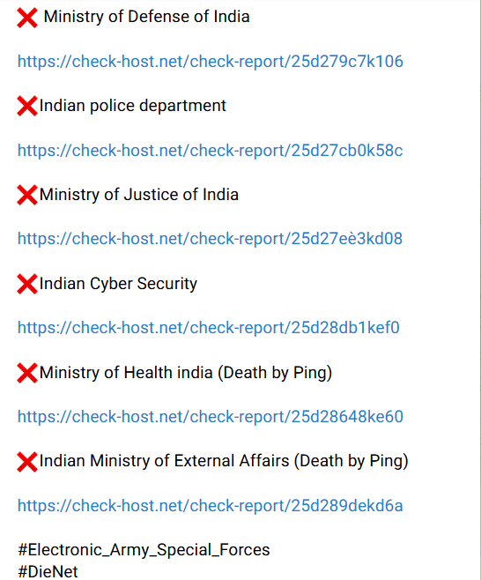Click the #Electronic_Army_Special_Forces hashtag
The height and width of the screenshot is (580, 481).
pos(144,550)
